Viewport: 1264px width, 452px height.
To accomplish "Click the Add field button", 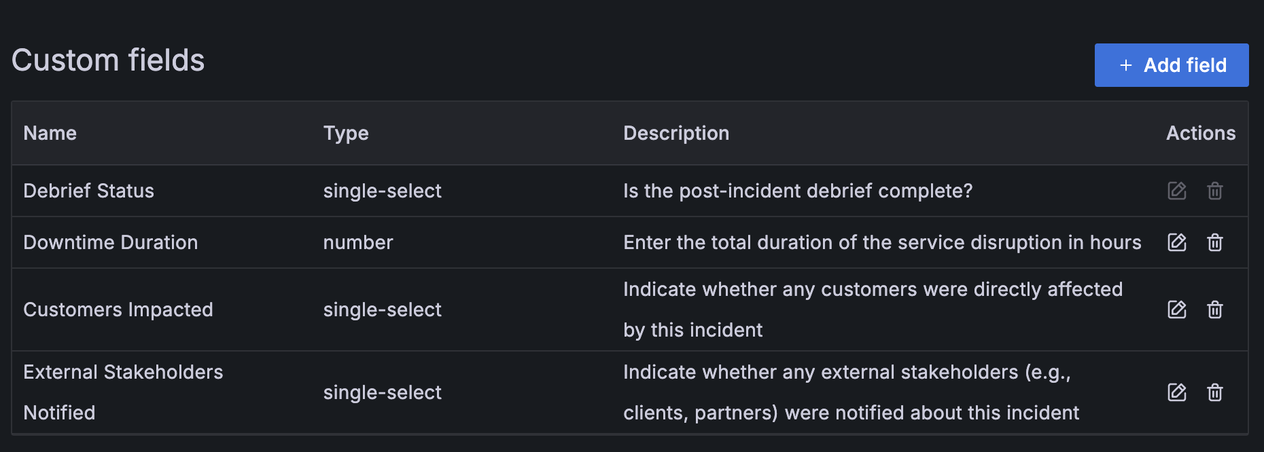I will 1171,65.
